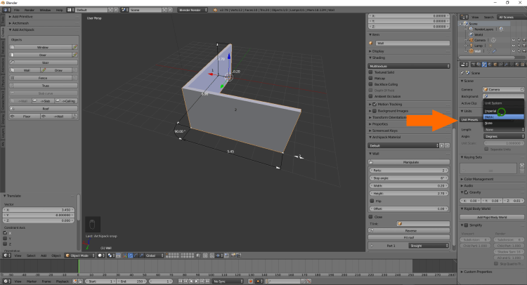This screenshot has height=285, width=527.
Task: Click the Add Rigid Body World button
Action: (x=493, y=218)
